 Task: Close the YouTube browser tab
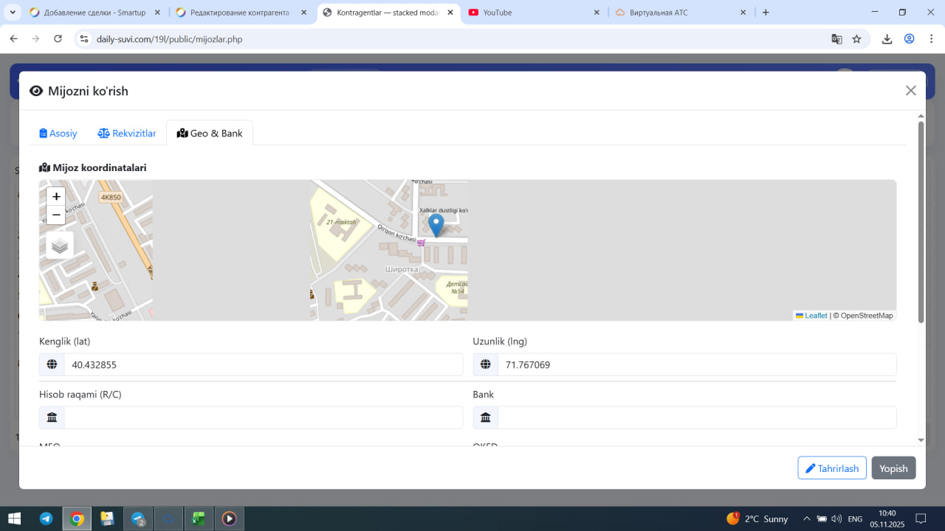tap(597, 13)
